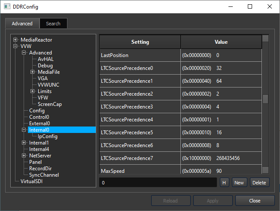Screen dimensions: 280x211
Task: Click the settings table scrollbar thumb
Action: click(x=265, y=99)
